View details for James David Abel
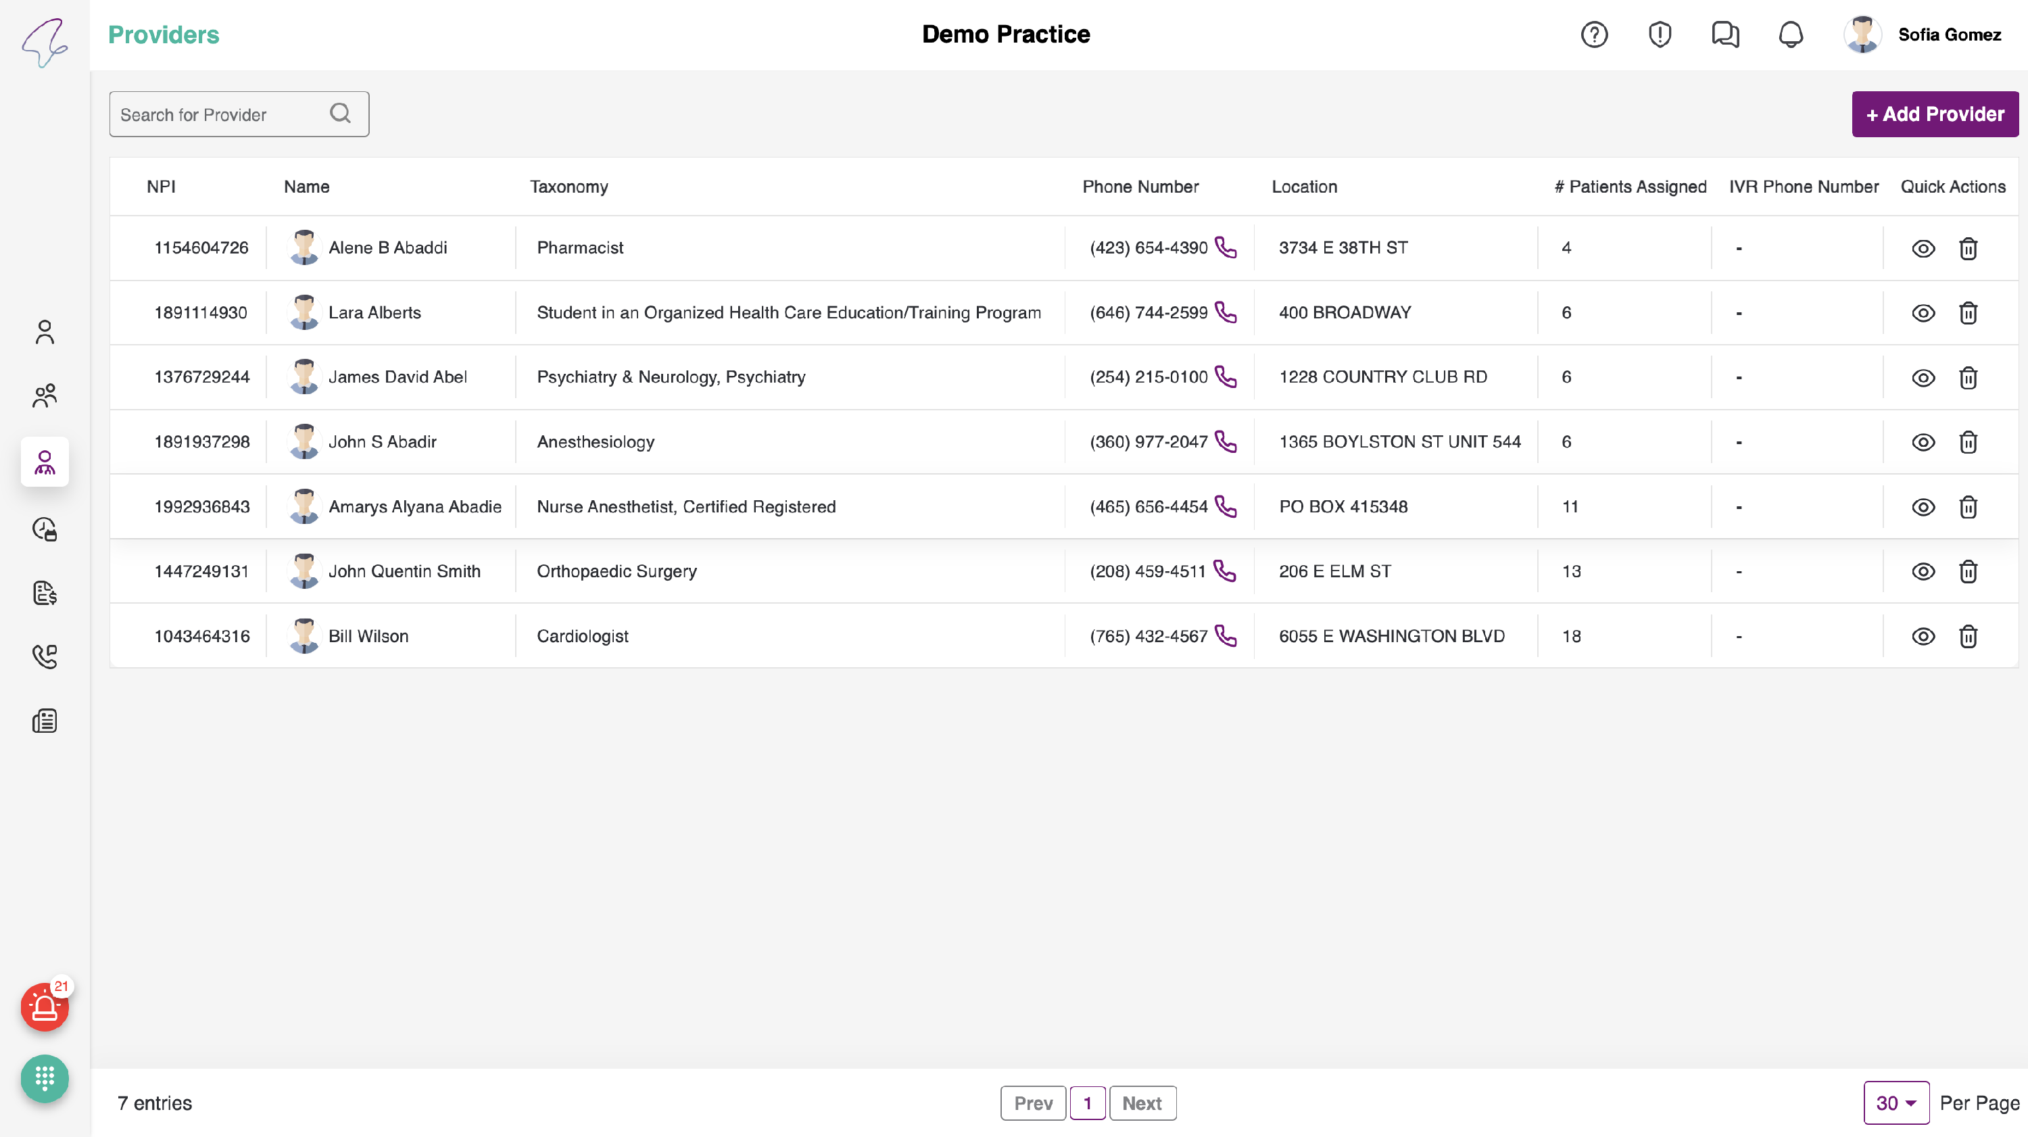 click(x=1923, y=378)
